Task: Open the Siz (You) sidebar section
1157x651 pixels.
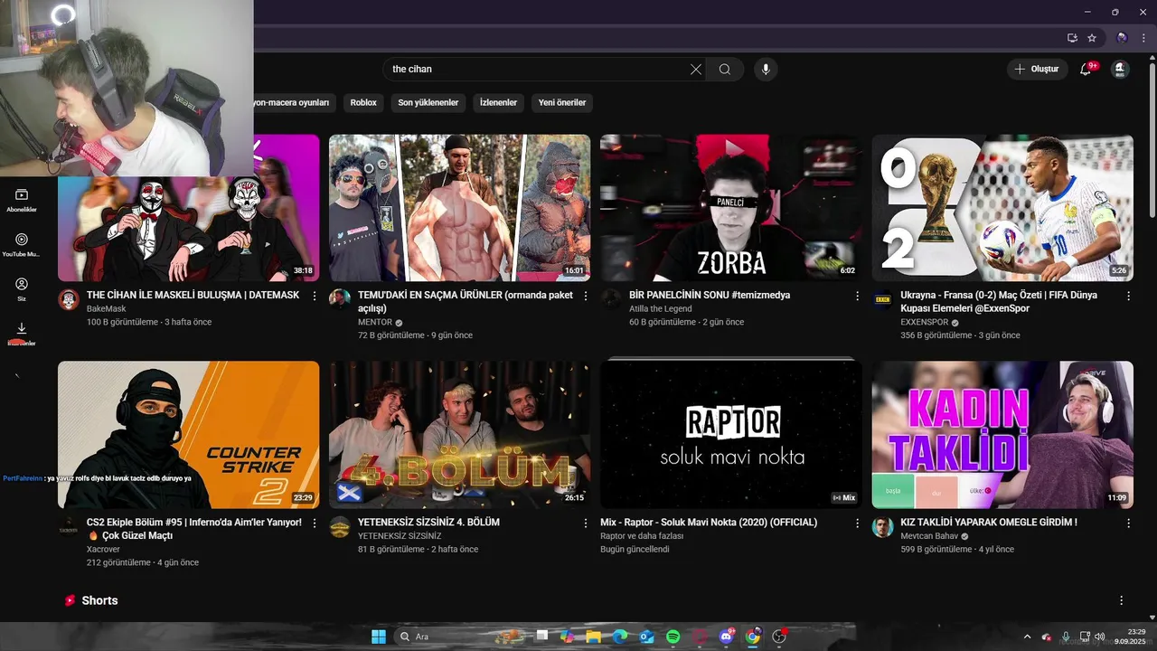Action: (22, 289)
